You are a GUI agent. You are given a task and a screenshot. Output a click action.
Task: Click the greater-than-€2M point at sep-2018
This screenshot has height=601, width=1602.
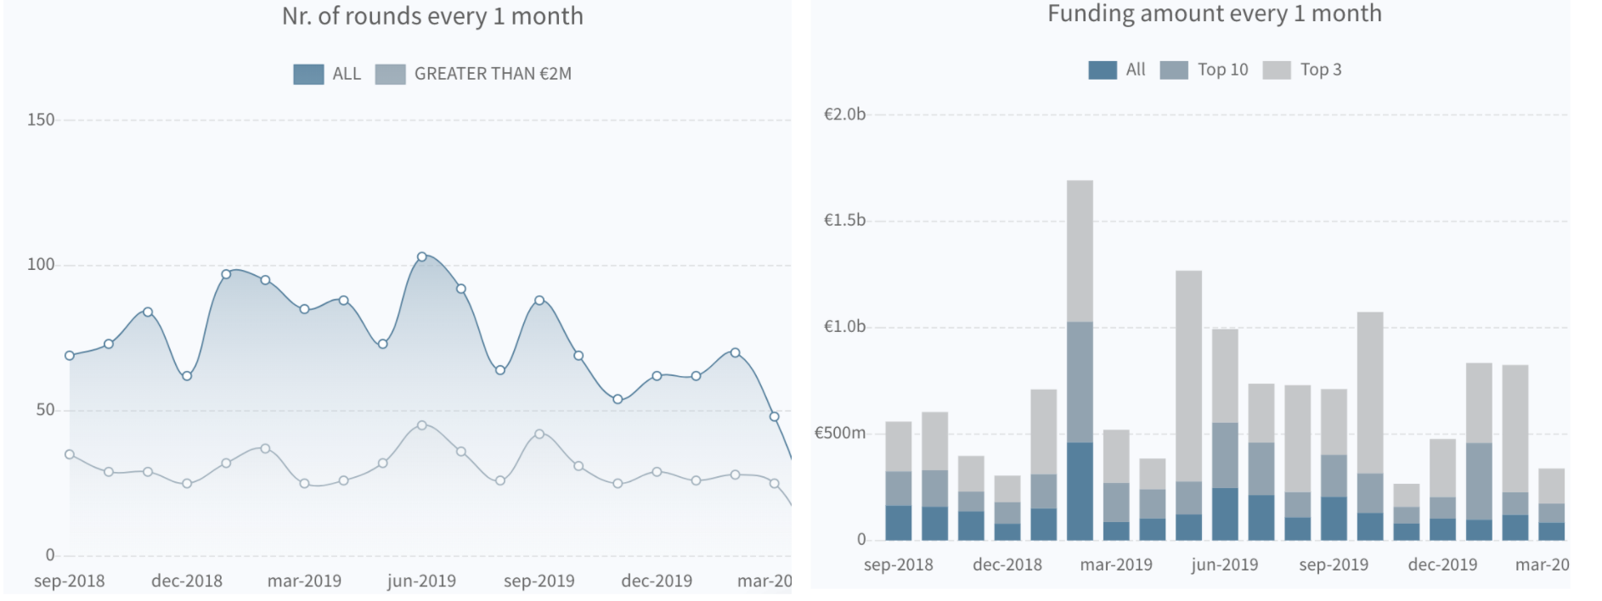[x=70, y=455]
